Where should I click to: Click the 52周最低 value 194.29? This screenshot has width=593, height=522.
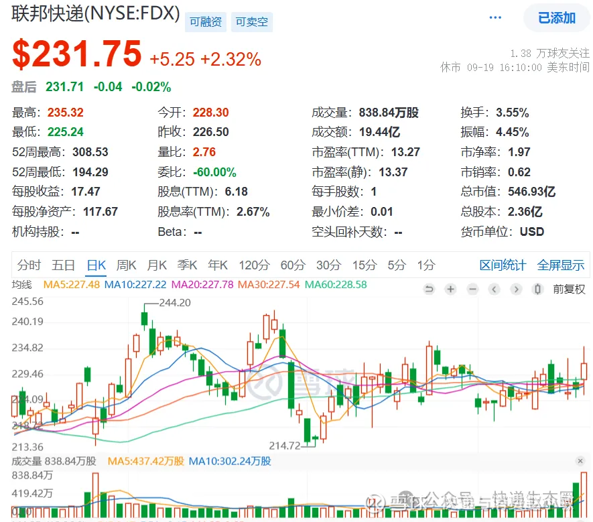click(90, 172)
